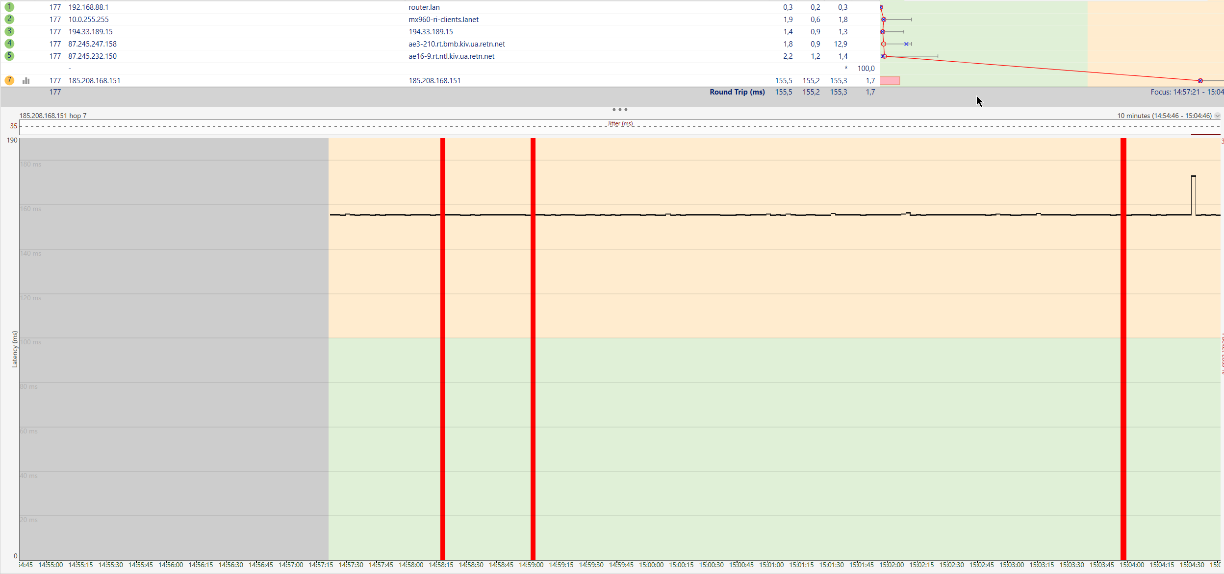Click hop 3 green circle icon
Viewport: 1224px width, 574px height.
9,31
